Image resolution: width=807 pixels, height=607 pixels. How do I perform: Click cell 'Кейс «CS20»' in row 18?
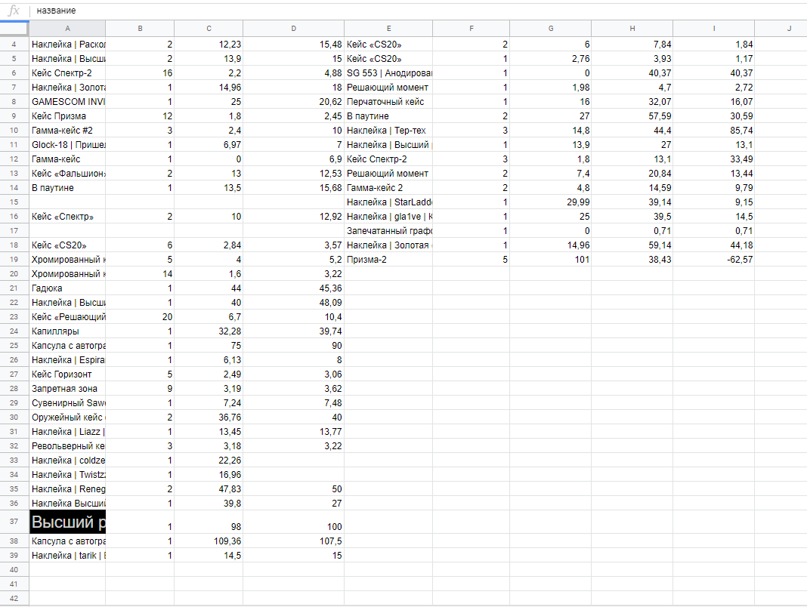[x=67, y=245]
